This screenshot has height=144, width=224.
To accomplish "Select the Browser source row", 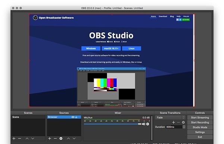I will [x=64, y=117].
